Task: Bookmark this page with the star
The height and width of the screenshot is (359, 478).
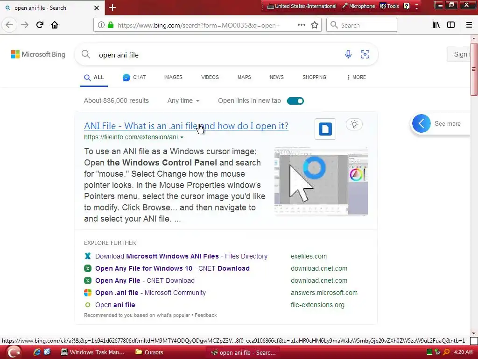Action: click(315, 25)
